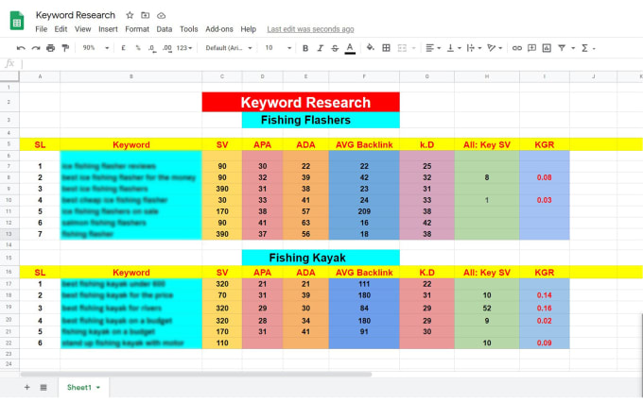Viewport: 643px width, 401px height.
Task: Click the Fishing Flashers heading cell
Action: [321, 120]
